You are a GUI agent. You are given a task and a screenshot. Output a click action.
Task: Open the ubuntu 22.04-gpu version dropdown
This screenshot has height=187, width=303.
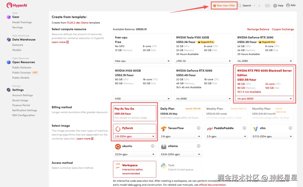134,154
